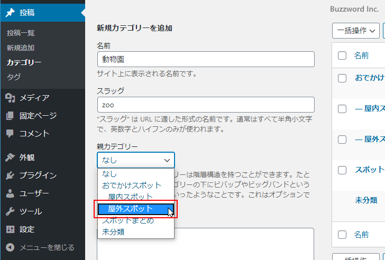Open the メディア media icon
385x260 pixels.
(10, 98)
